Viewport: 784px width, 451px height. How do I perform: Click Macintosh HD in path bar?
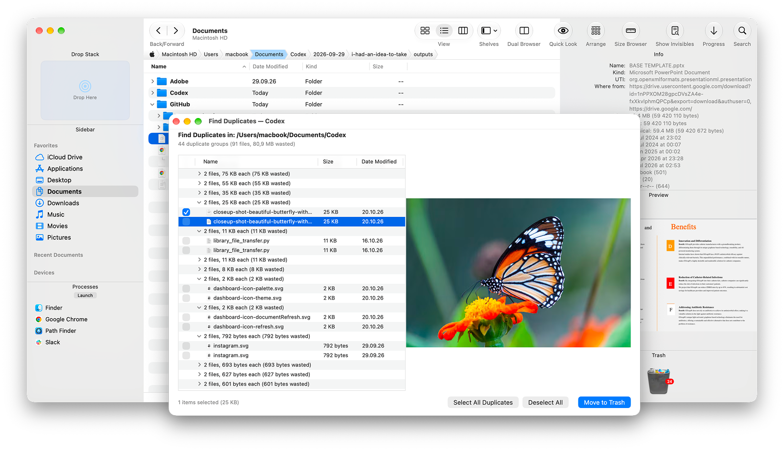179,54
